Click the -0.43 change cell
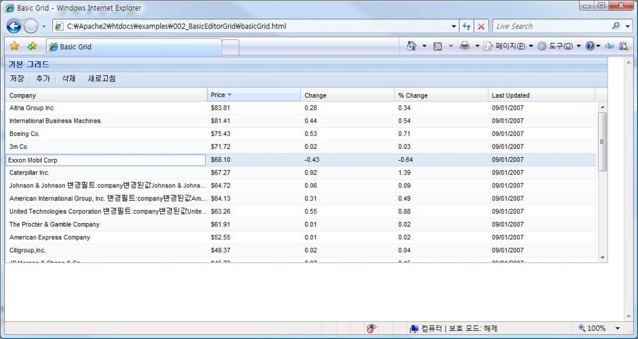Image resolution: width=638 pixels, height=339 pixels. [348, 160]
